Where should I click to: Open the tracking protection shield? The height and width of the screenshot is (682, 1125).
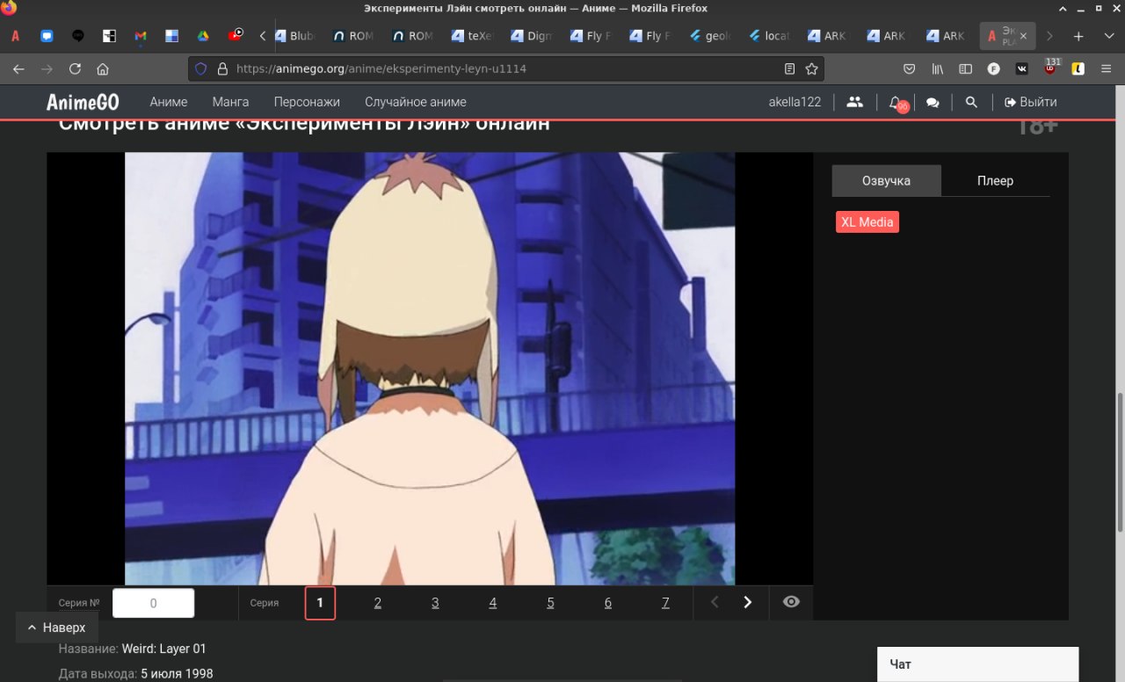tap(200, 69)
